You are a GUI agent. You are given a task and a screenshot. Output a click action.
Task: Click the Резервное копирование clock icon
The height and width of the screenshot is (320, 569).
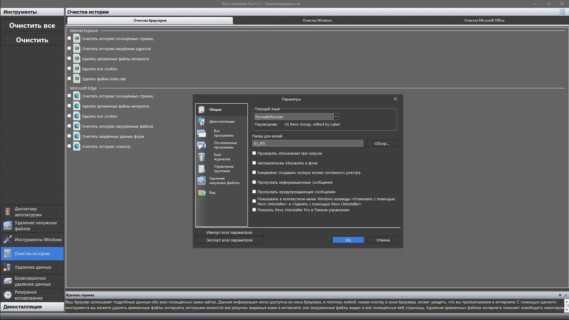click(x=8, y=295)
